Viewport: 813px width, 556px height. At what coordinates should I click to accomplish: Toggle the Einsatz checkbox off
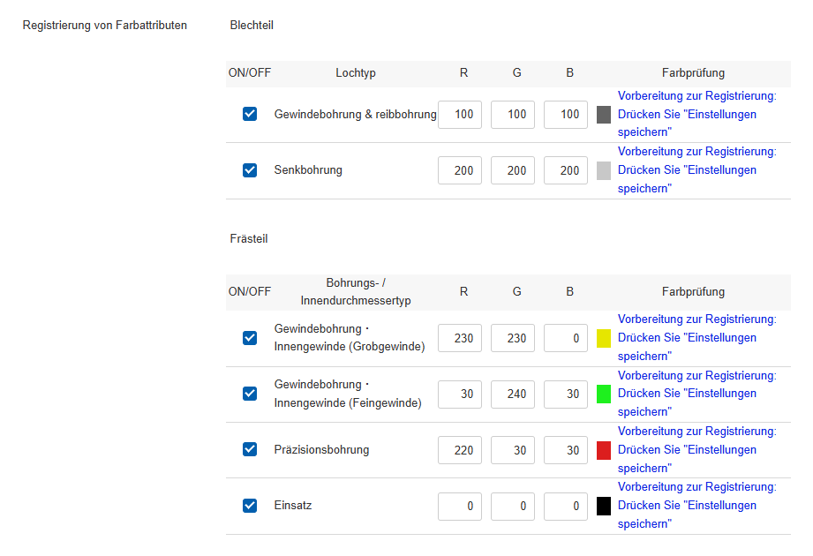250,506
